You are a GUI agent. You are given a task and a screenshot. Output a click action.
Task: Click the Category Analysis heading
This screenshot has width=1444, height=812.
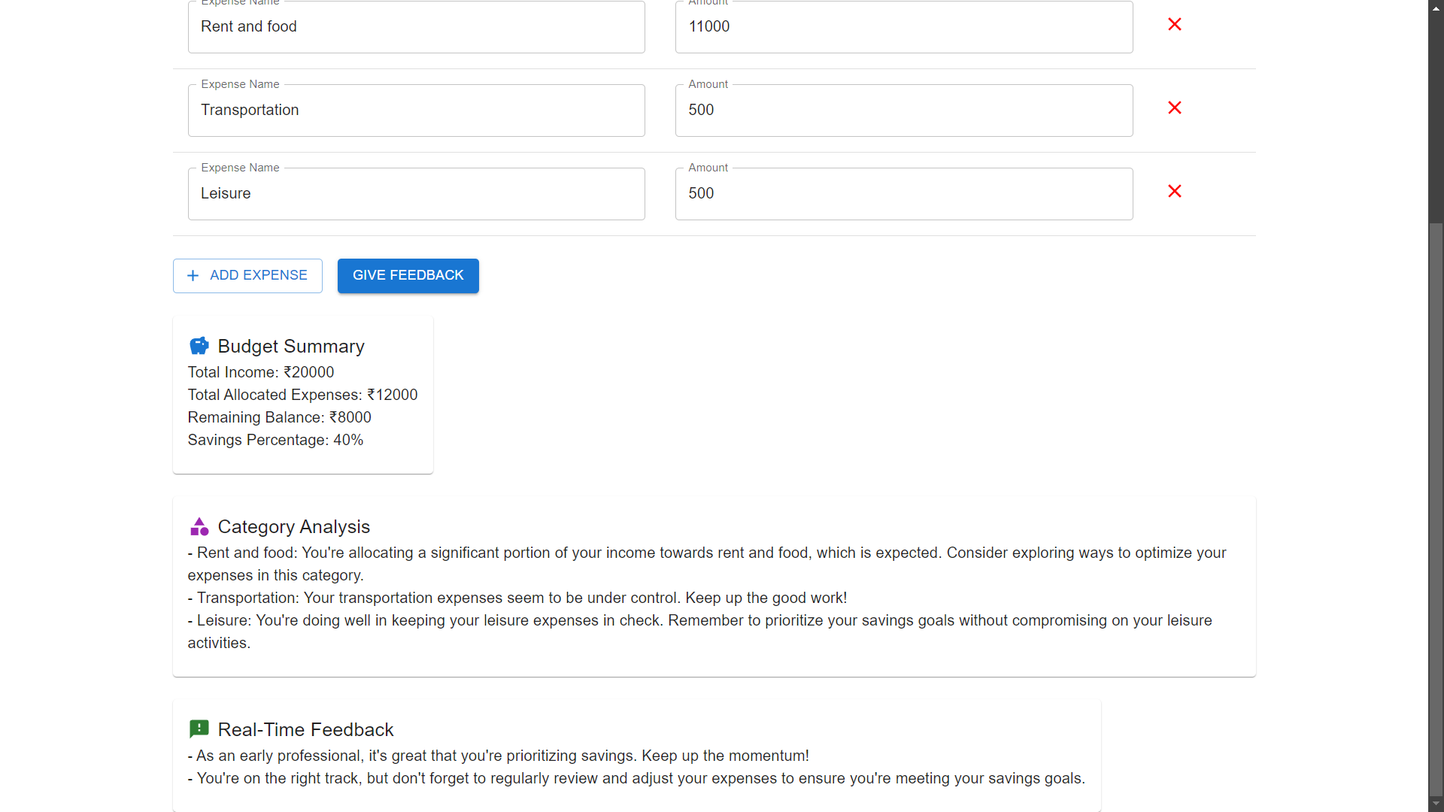click(294, 527)
